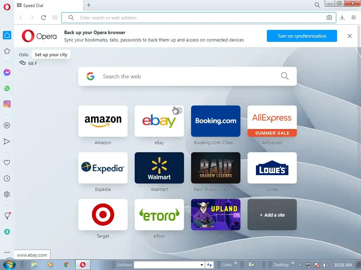361x270 pixels.
Task: Click the green 'a' icon in sidebar
Action: pyautogui.click(x=7, y=232)
